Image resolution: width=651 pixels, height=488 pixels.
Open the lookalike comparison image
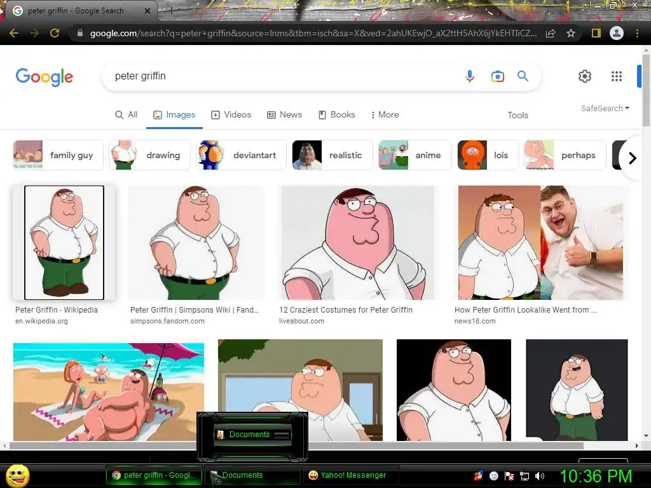point(540,242)
